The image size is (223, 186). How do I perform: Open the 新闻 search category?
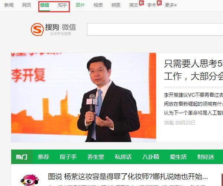click(x=9, y=5)
